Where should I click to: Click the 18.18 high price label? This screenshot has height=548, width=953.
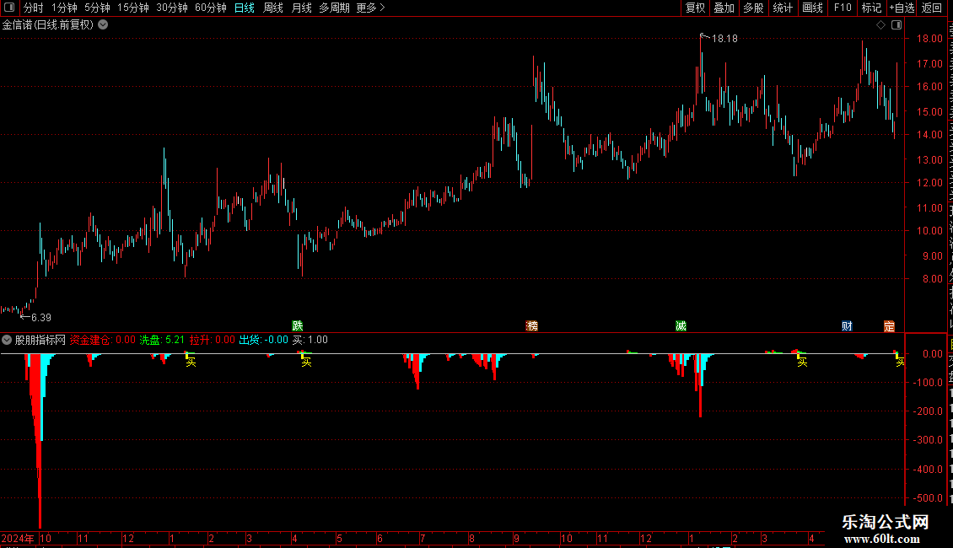point(724,38)
